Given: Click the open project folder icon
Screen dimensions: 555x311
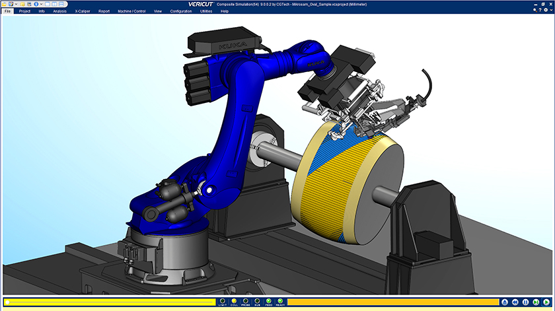Looking at the screenshot, I should (4, 4).
